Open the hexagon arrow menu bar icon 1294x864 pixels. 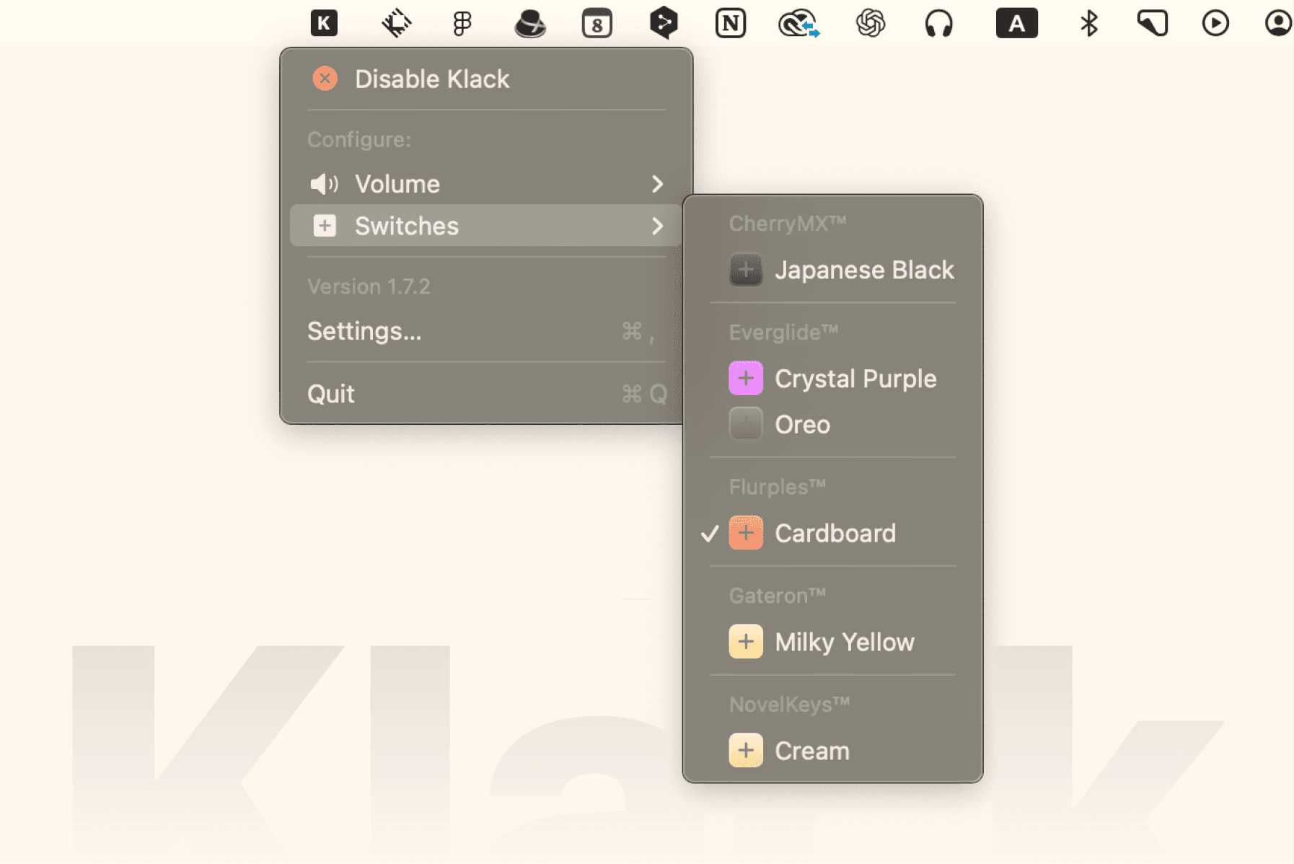pyautogui.click(x=664, y=23)
